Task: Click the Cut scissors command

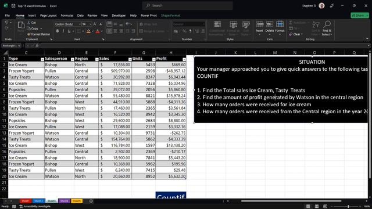Action: coord(31,23)
